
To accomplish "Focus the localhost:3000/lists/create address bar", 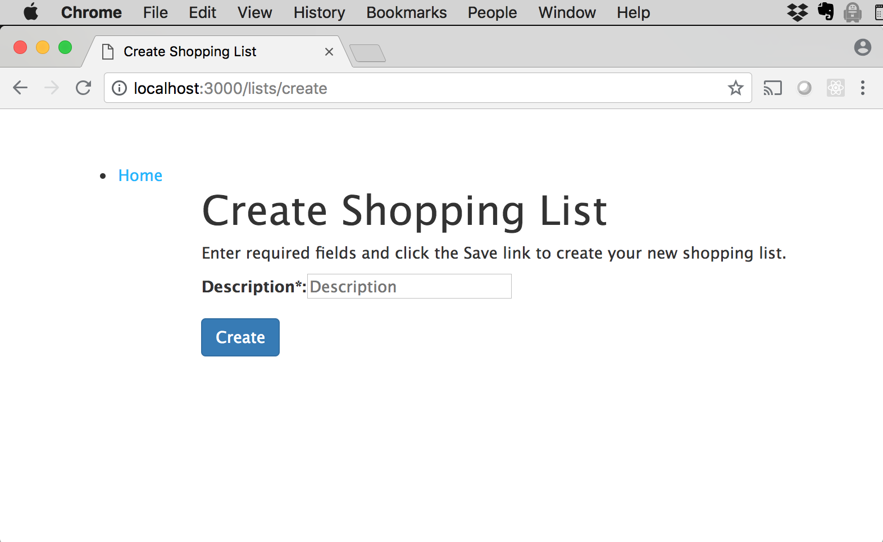I will point(427,88).
